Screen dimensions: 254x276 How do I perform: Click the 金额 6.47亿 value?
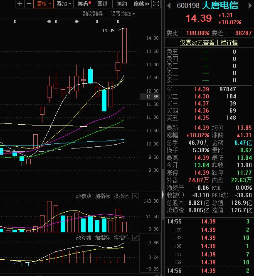click(x=243, y=143)
